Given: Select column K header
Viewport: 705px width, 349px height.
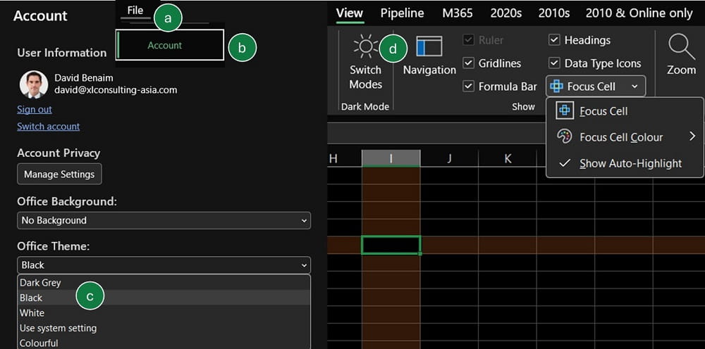Looking at the screenshot, I should (x=507, y=158).
